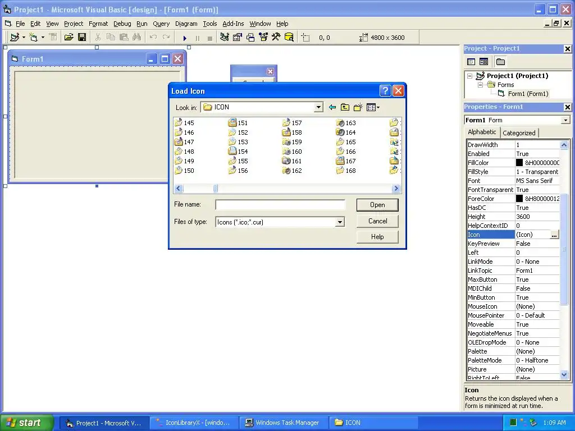The image size is (575, 431).
Task: Open the Toolbox hammer-and-wrench icon
Action: (276, 38)
